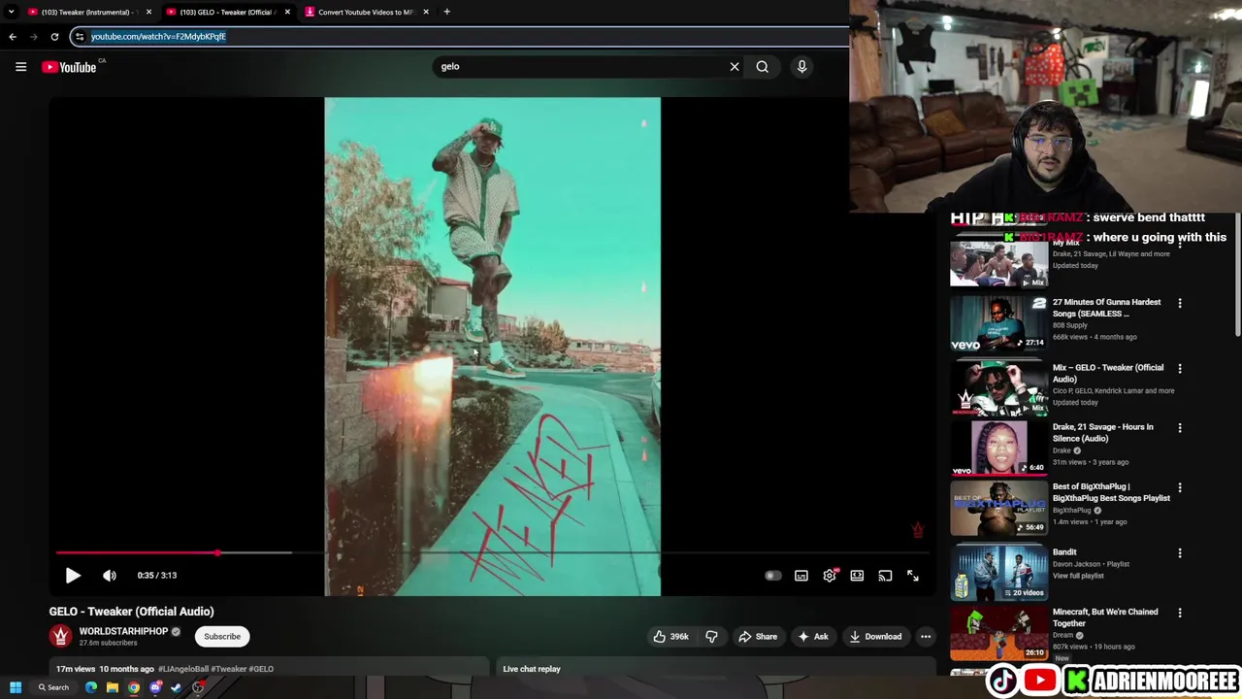Viewport: 1242px width, 699px height.
Task: Open the player settings gear
Action: coord(830,576)
